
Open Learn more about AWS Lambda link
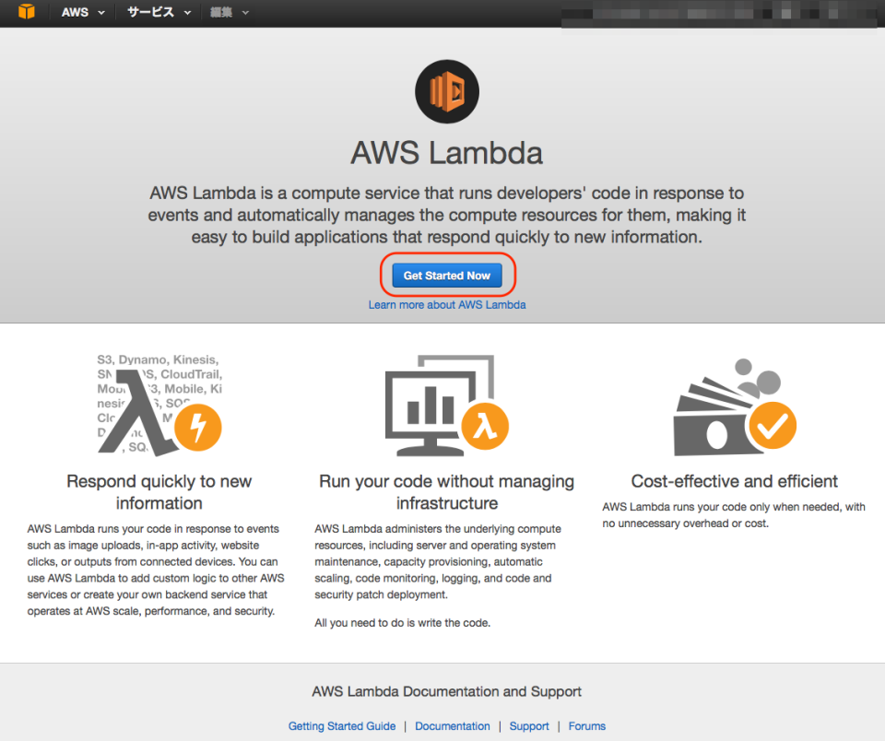[x=446, y=304]
